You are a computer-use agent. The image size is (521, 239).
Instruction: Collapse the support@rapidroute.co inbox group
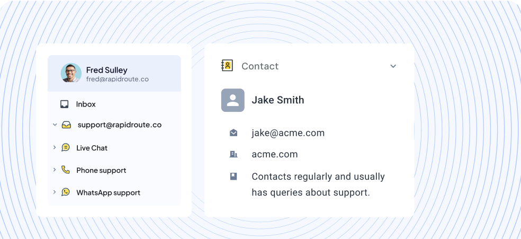pyautogui.click(x=55, y=125)
